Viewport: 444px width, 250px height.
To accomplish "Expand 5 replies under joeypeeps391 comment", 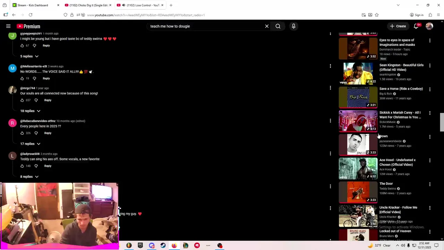I will (29, 56).
